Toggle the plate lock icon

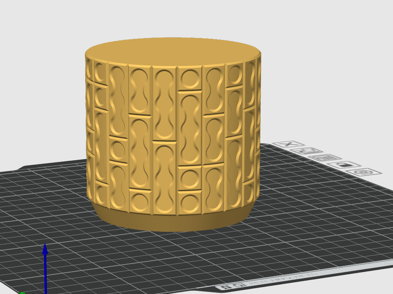345,165
